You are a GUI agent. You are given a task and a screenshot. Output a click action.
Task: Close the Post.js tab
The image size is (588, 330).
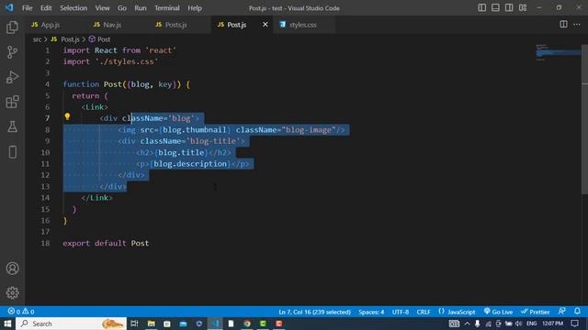pos(266,25)
